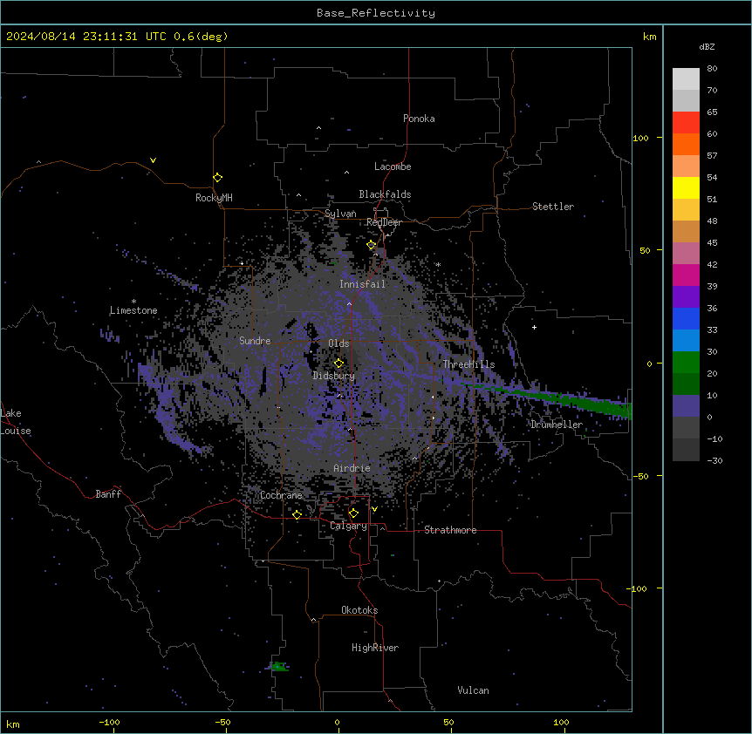Viewport: 752px width, 734px height.
Task: Pick the light blue 33-30 dBZ swatch
Action: 686,341
